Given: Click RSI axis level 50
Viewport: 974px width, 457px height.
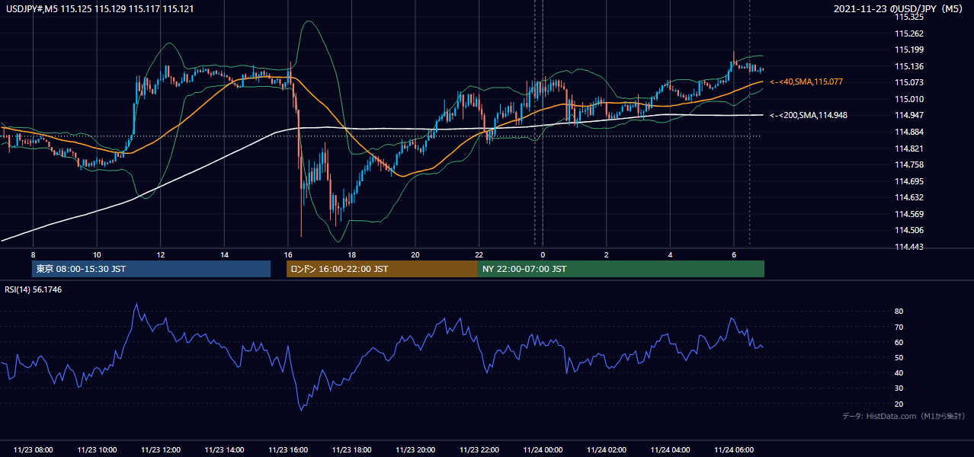Looking at the screenshot, I should point(899,357).
